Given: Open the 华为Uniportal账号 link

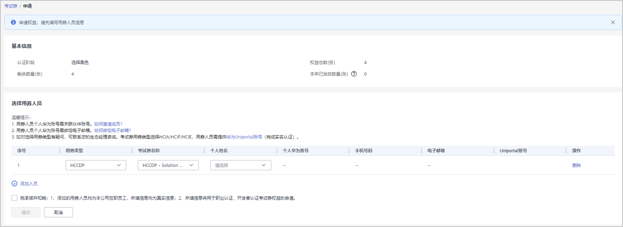Looking at the screenshot, I should pyautogui.click(x=244, y=137).
